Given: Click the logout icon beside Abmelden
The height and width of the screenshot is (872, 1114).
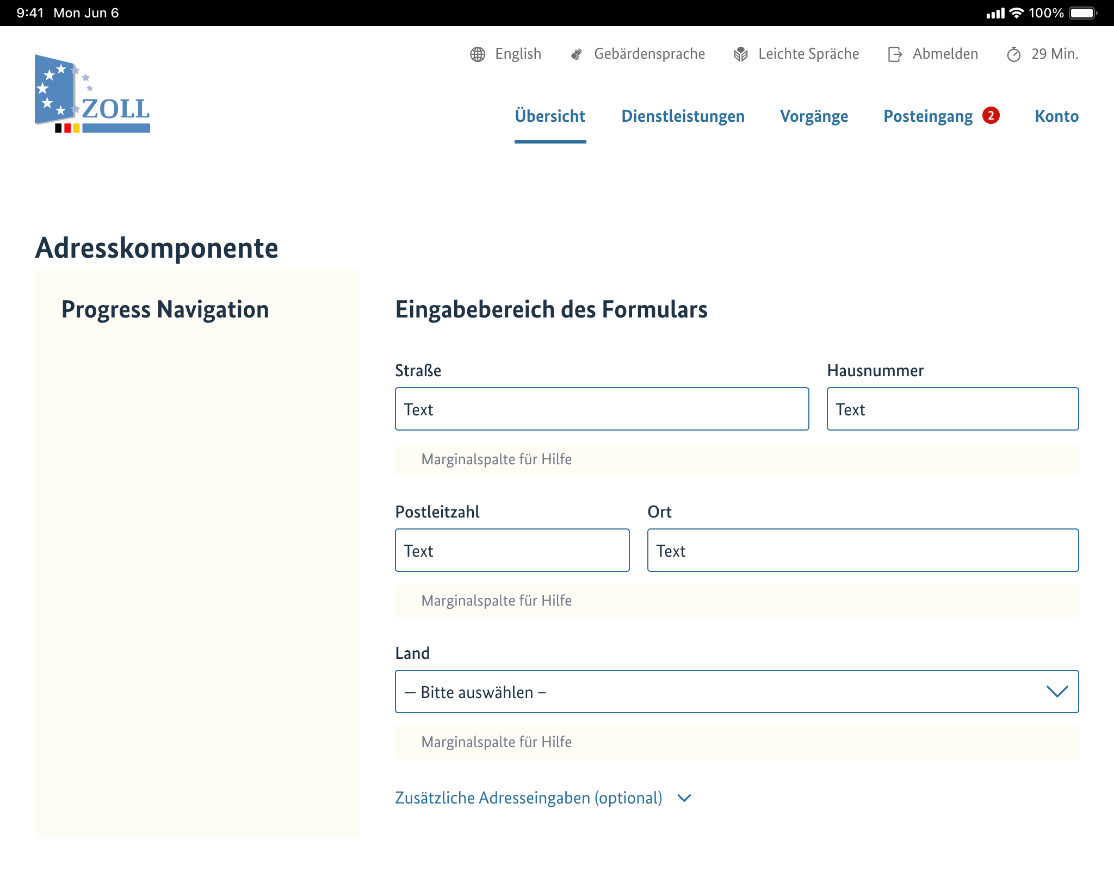Looking at the screenshot, I should click(894, 54).
